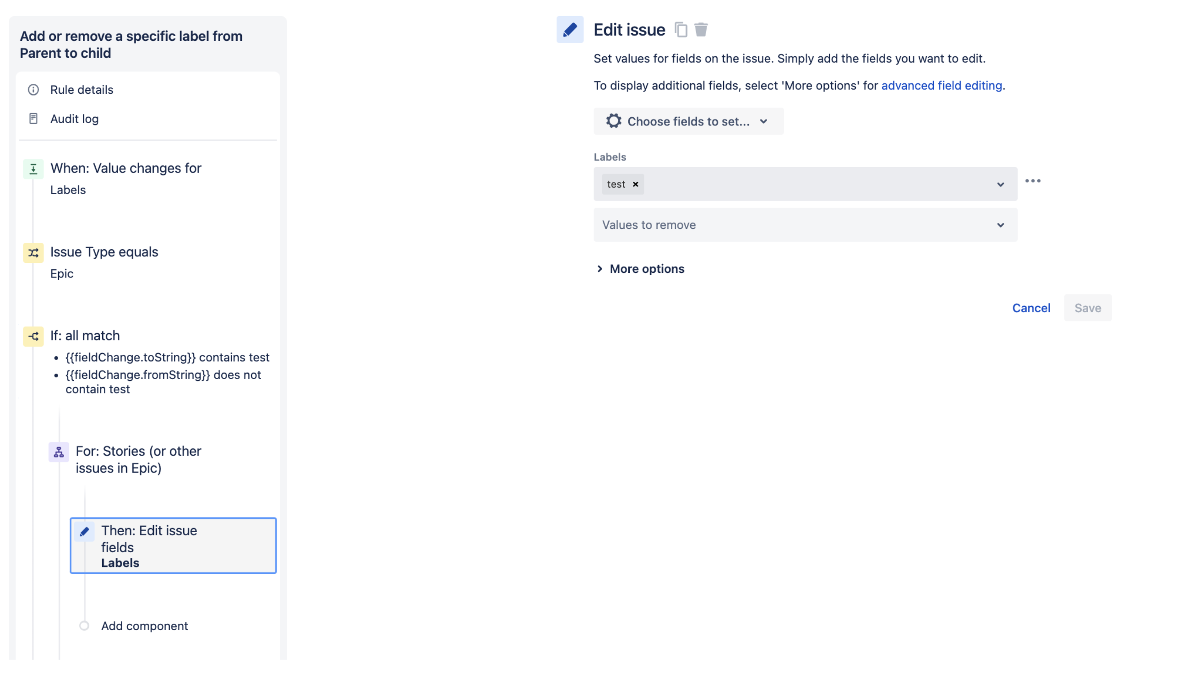1188x686 pixels.
Task: Open Rule details in the sidebar
Action: pyautogui.click(x=82, y=89)
